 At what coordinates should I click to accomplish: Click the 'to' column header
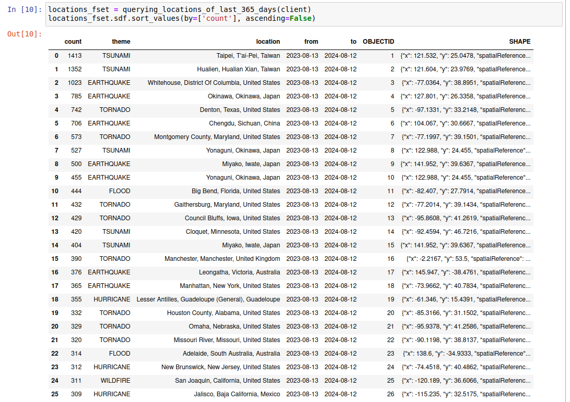(353, 42)
